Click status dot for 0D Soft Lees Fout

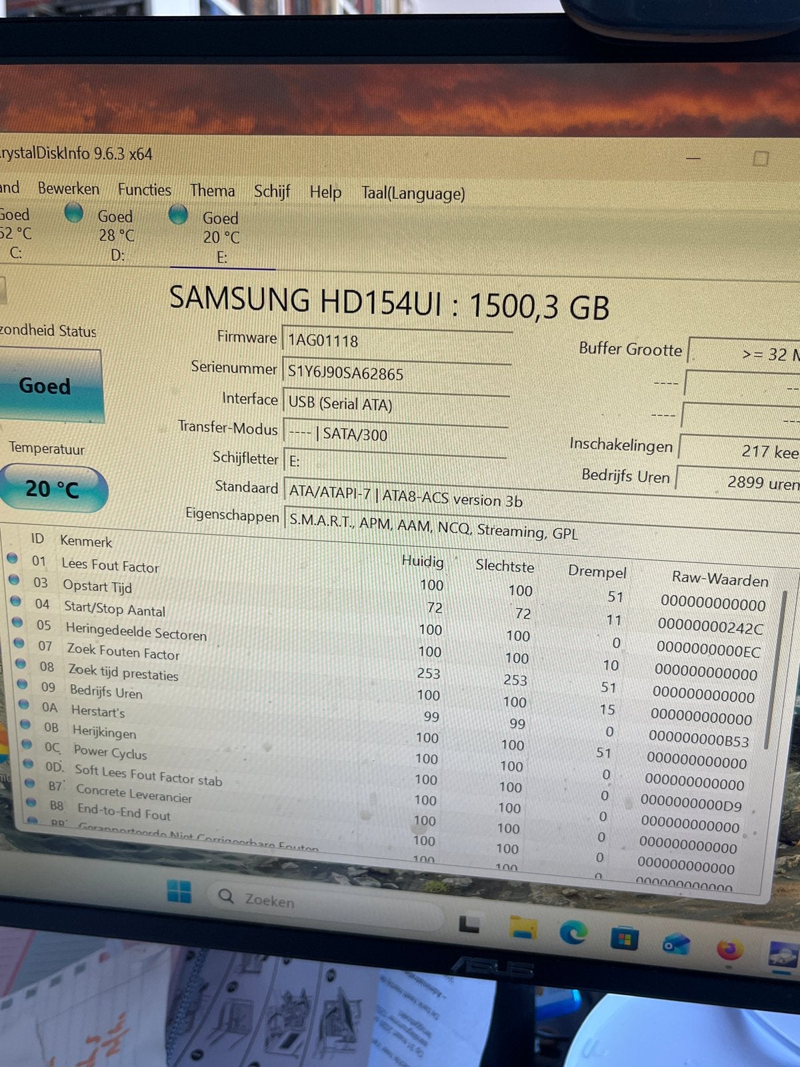point(28,763)
